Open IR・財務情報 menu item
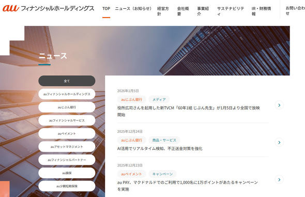305x197 pixels. pos(261,11)
